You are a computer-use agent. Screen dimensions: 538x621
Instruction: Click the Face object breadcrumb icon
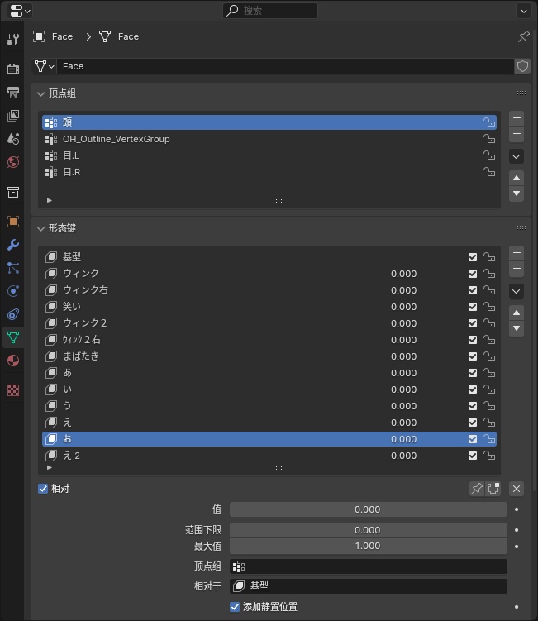(39, 36)
